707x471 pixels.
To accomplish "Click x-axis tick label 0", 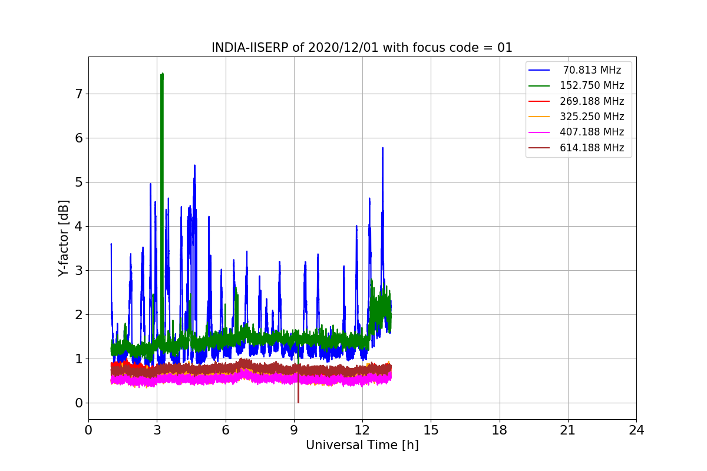I will (88, 430).
